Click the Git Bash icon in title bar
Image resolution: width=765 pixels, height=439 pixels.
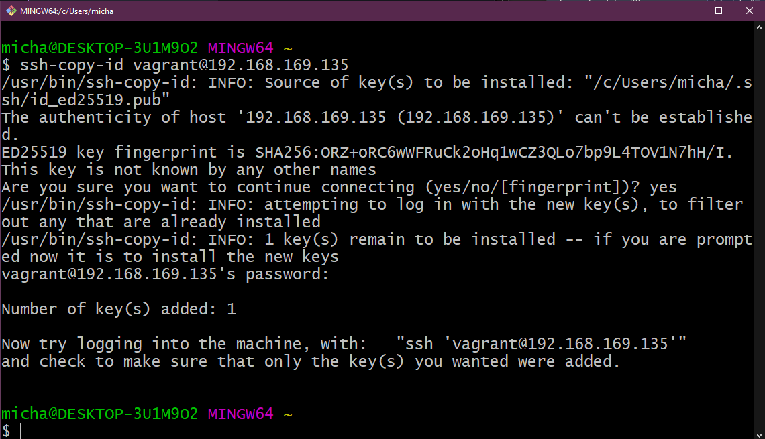[11, 11]
